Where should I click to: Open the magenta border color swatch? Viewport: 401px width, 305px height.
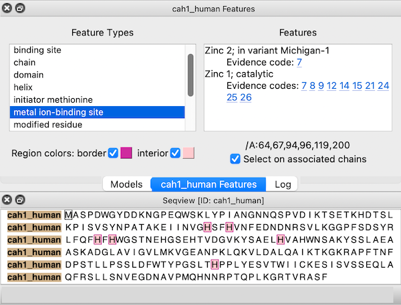126,153
